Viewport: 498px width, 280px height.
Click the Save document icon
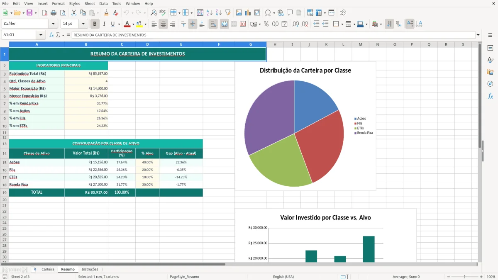[x=29, y=13]
